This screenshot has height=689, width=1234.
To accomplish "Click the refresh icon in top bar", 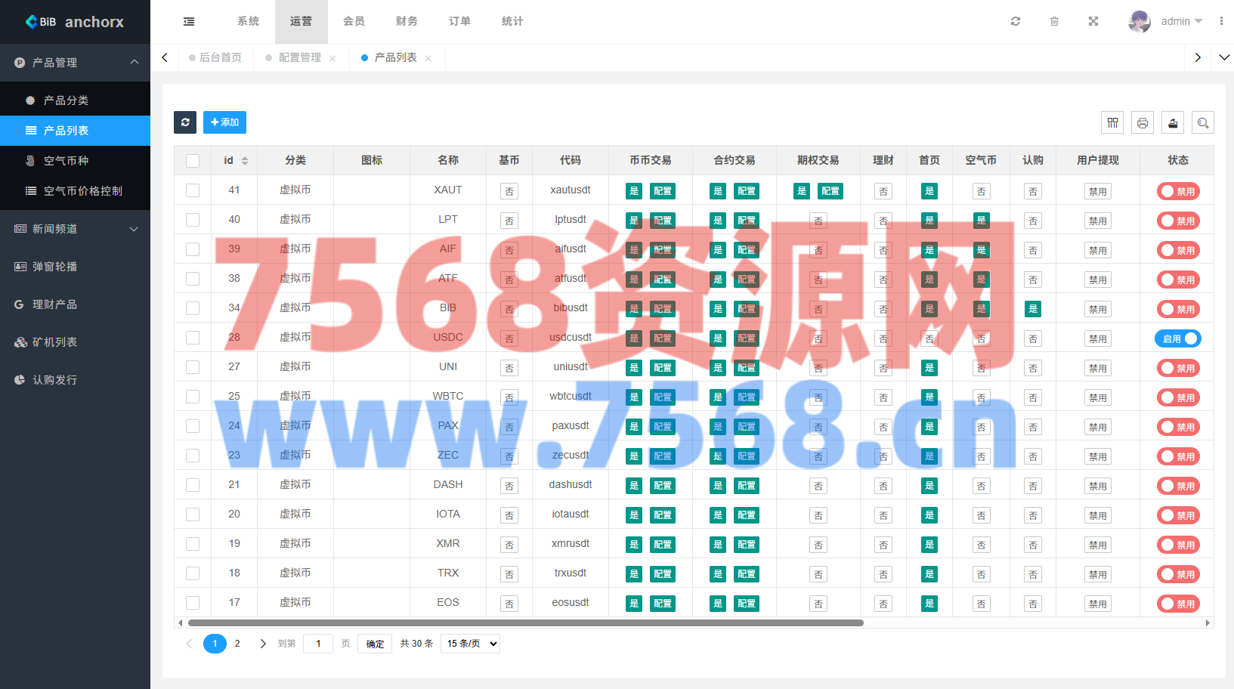I will pos(1016,21).
